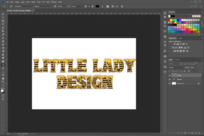Screen dimensions: 204x136
Task: Commit text edit with checkmark
Action: click(117, 6)
